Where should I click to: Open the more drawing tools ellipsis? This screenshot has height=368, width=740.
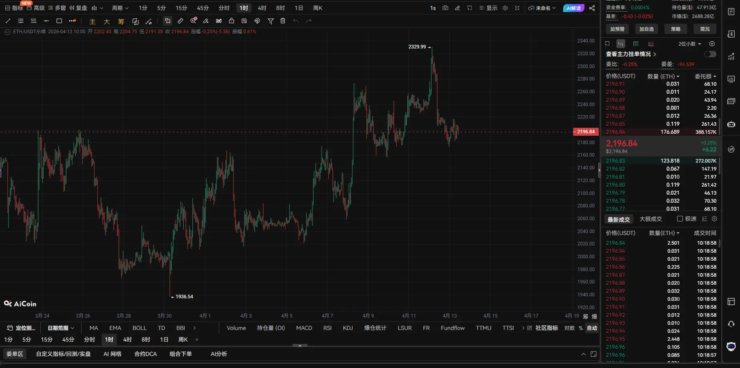(x=72, y=21)
